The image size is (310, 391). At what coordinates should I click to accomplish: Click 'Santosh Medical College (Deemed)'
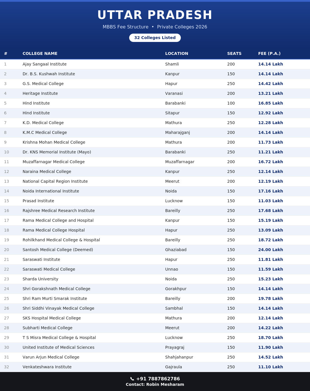[x=58, y=250]
